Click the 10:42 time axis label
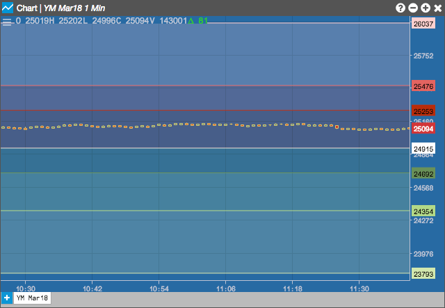Screen dimensions: 445x308 click(92, 289)
